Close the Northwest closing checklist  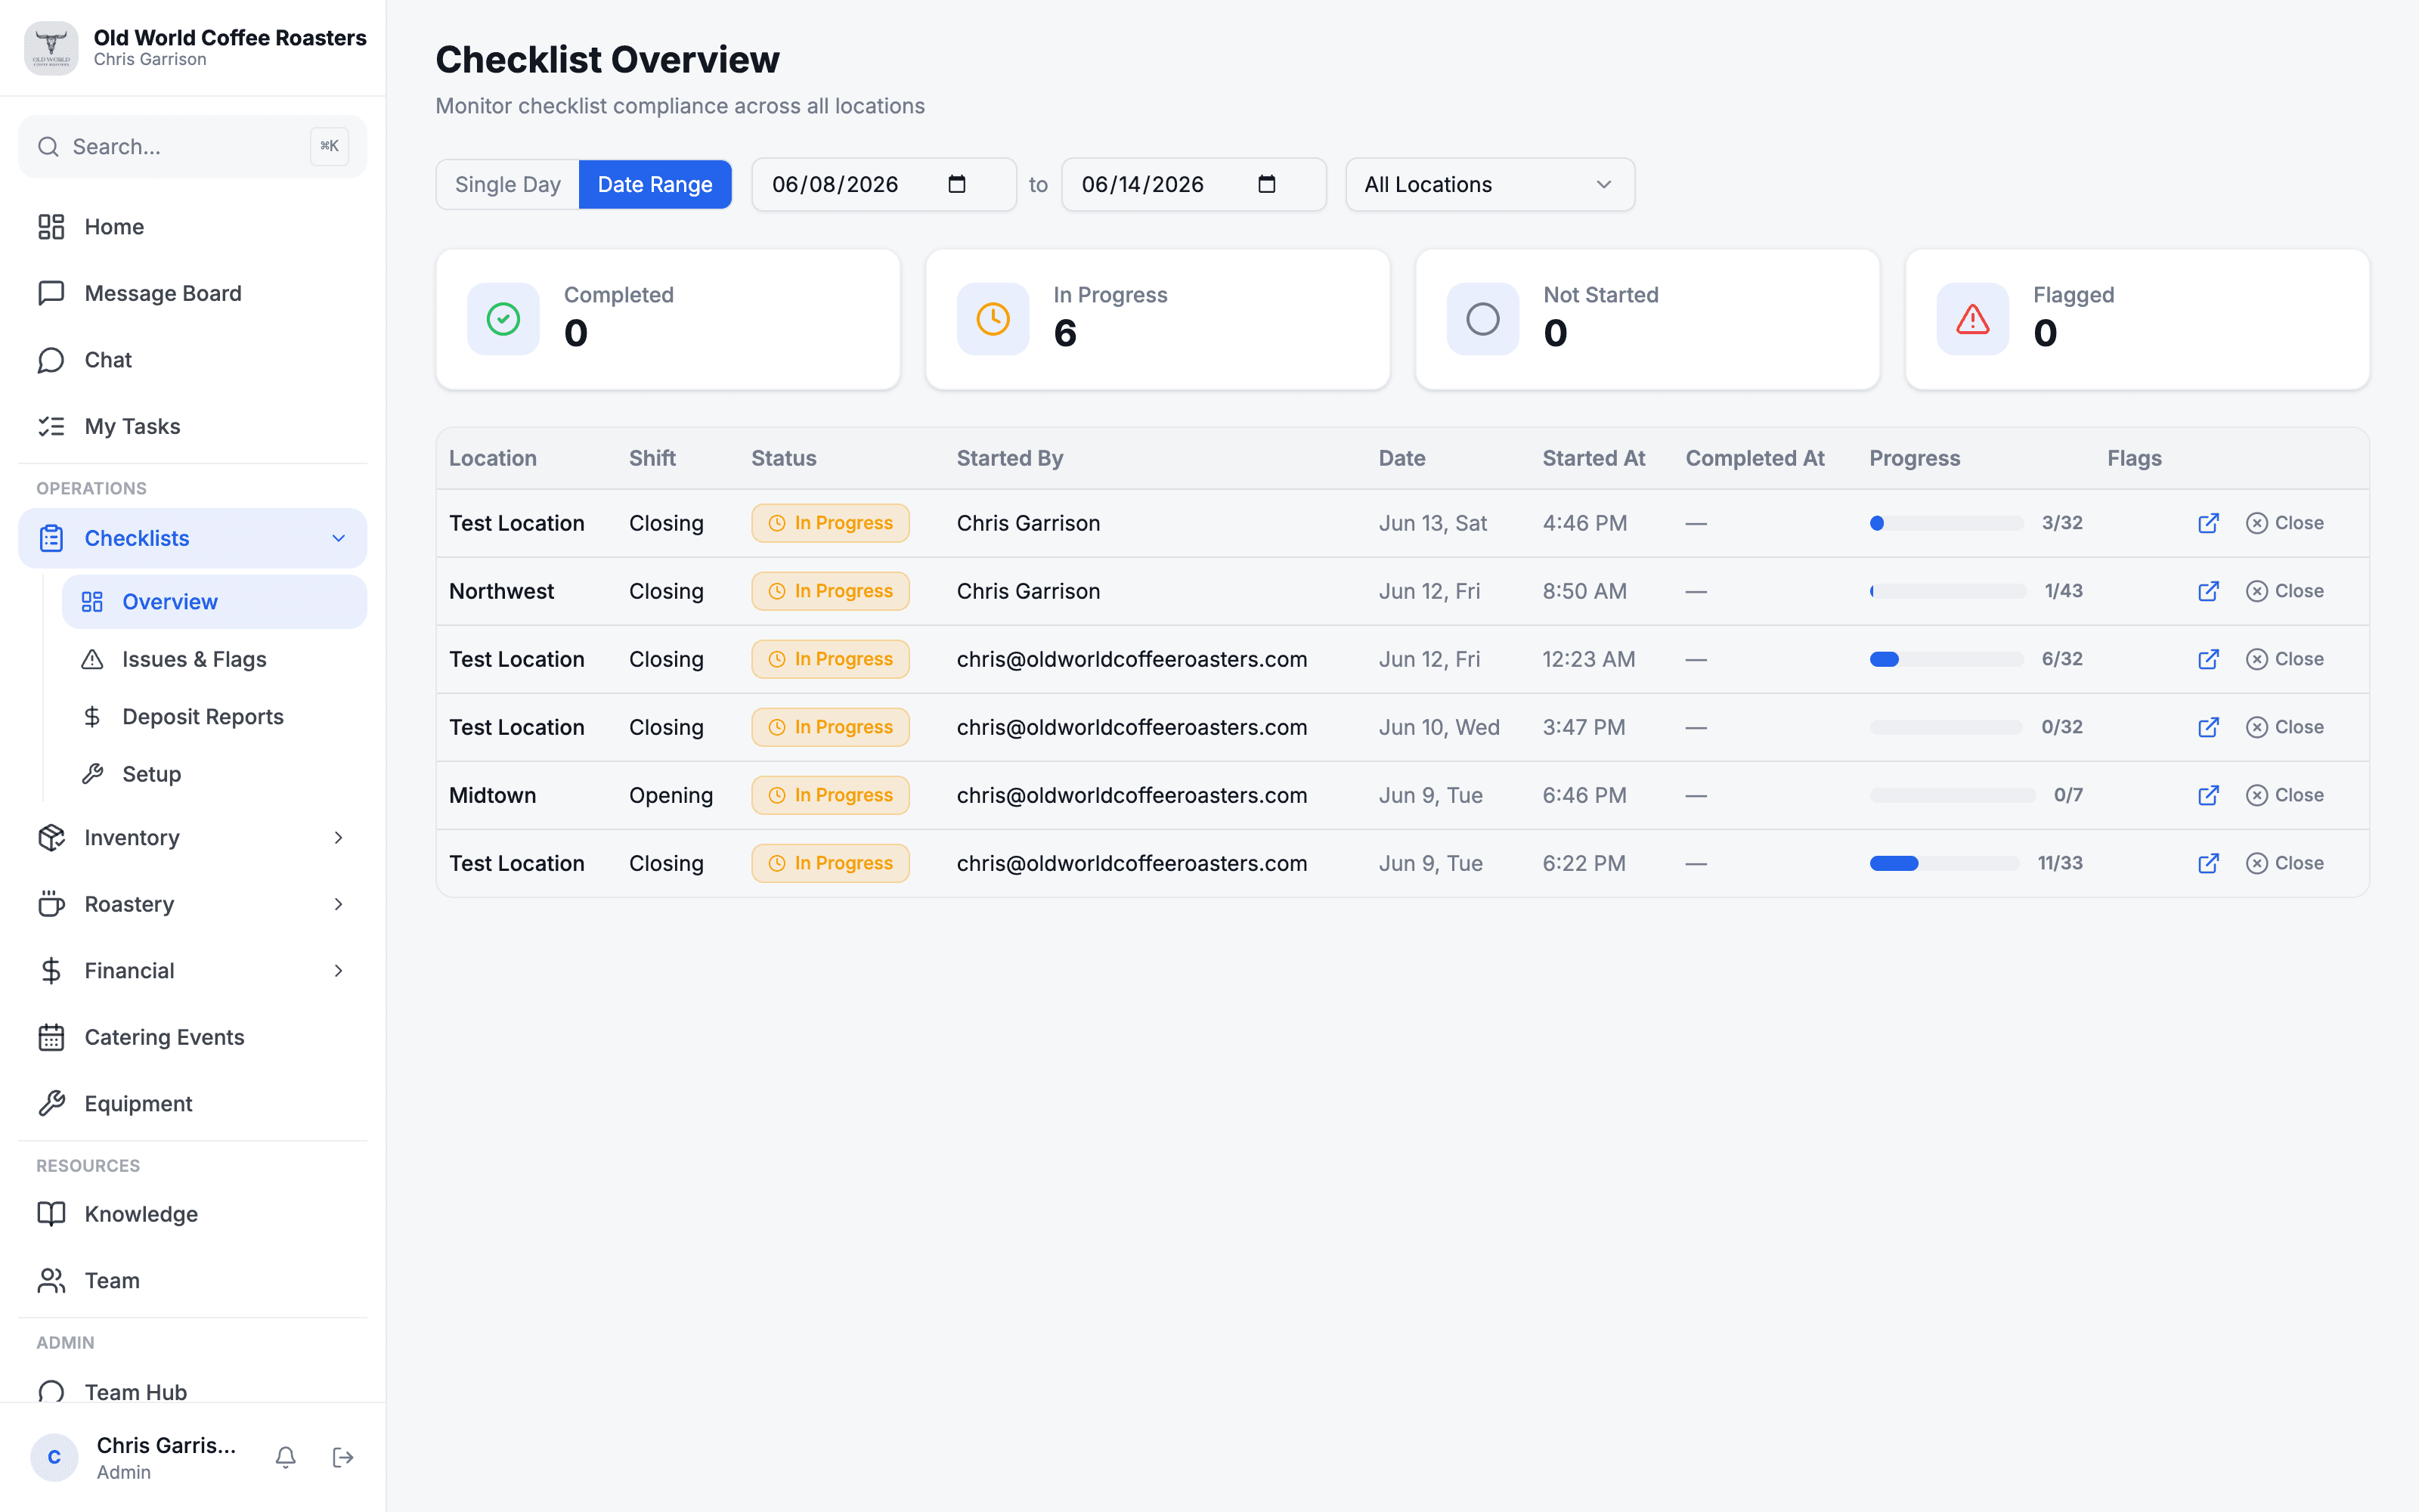2284,591
